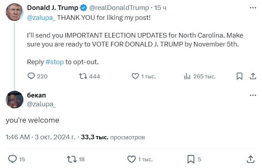
Task: Repost the "you're welcome" tweet
Action: (72, 159)
